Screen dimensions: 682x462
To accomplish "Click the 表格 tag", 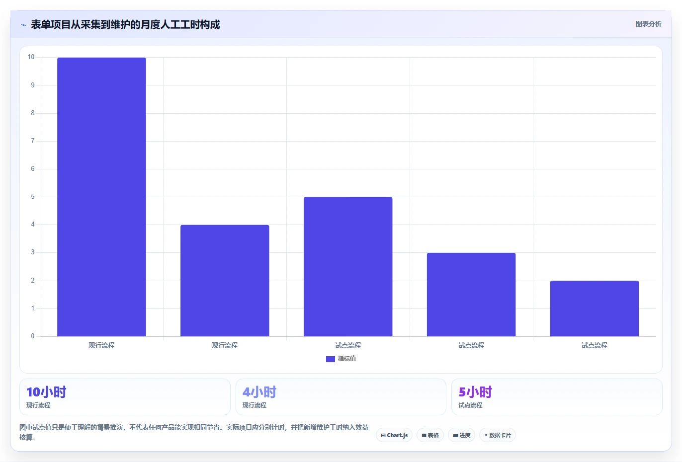I will tap(430, 435).
